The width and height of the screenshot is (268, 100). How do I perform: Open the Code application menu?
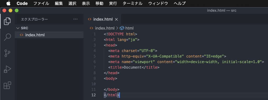[22, 3]
